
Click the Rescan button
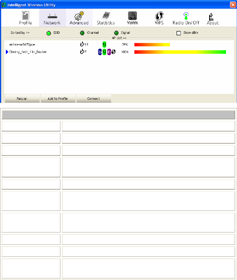coord(22,99)
